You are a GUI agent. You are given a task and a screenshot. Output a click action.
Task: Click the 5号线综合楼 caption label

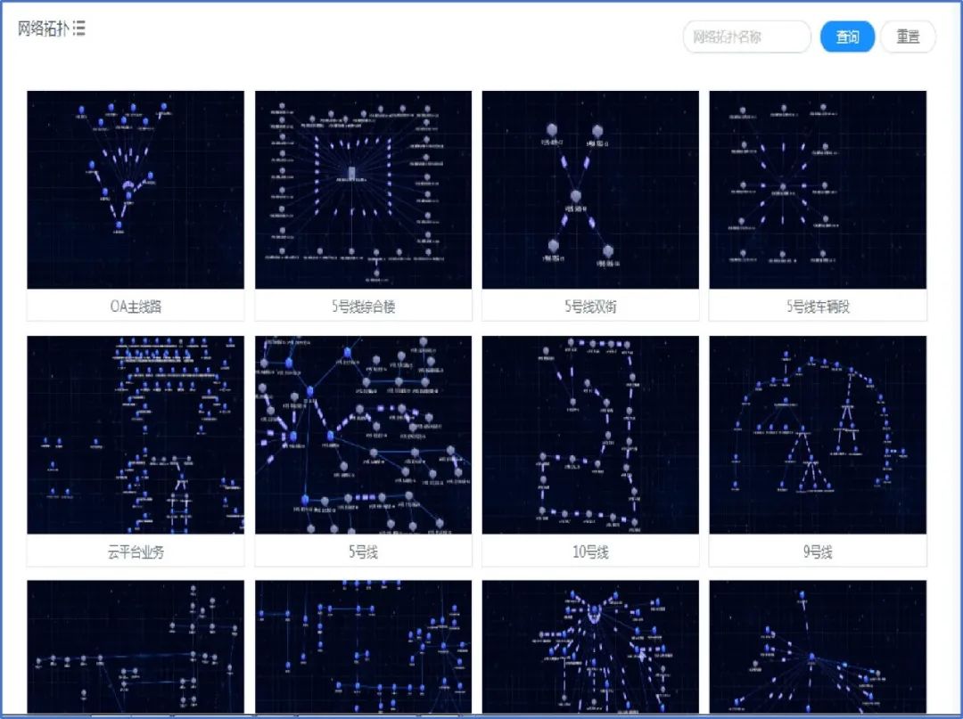tap(363, 306)
